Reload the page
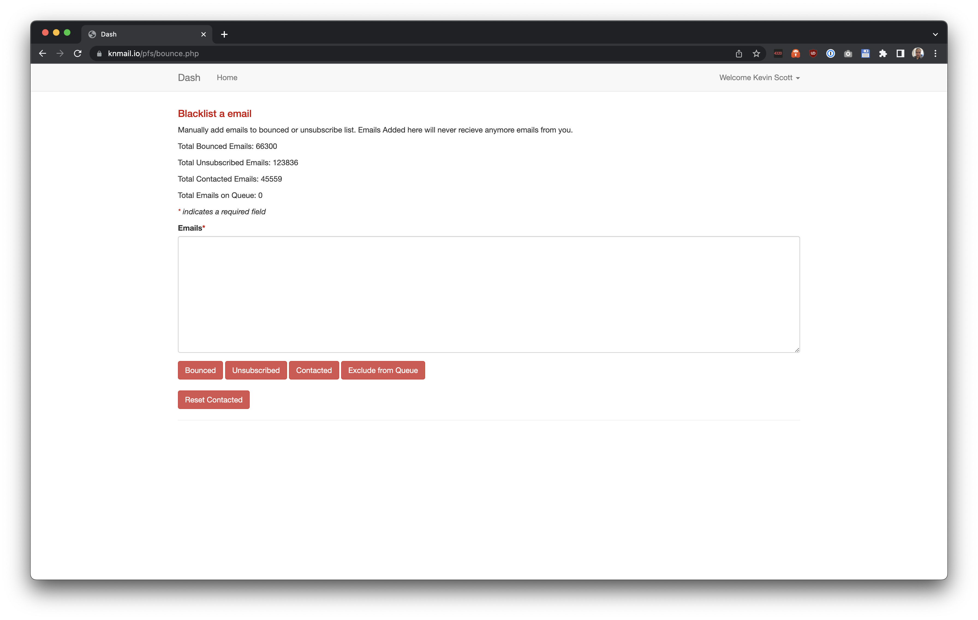This screenshot has width=978, height=620. pyautogui.click(x=77, y=53)
